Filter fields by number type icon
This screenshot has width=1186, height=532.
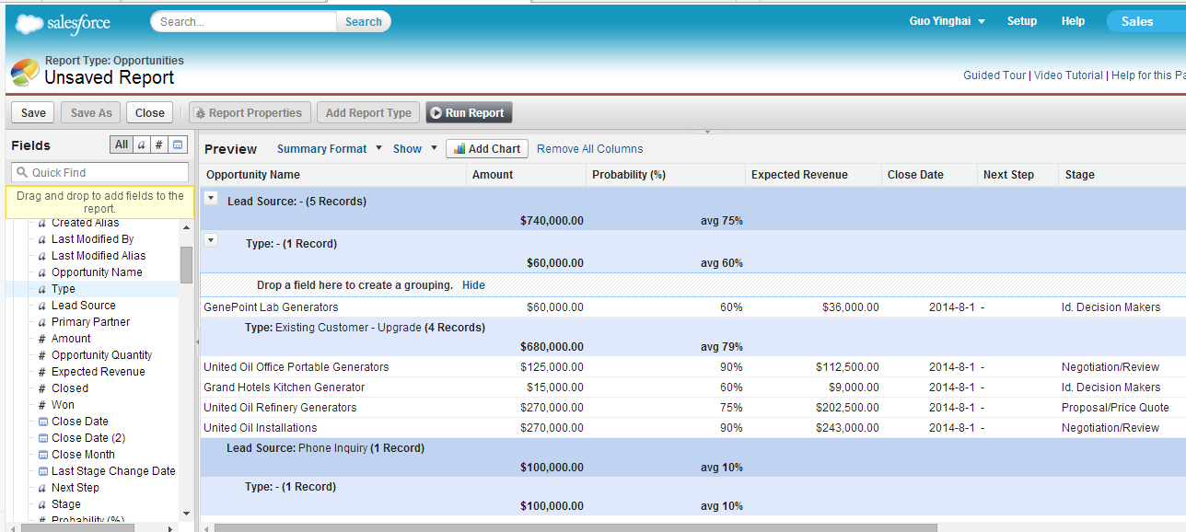(159, 145)
